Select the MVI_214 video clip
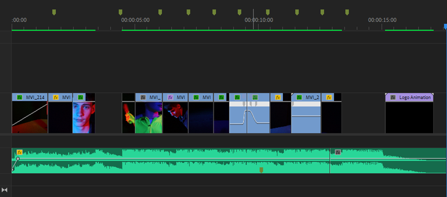447x197 pixels. (x=30, y=113)
